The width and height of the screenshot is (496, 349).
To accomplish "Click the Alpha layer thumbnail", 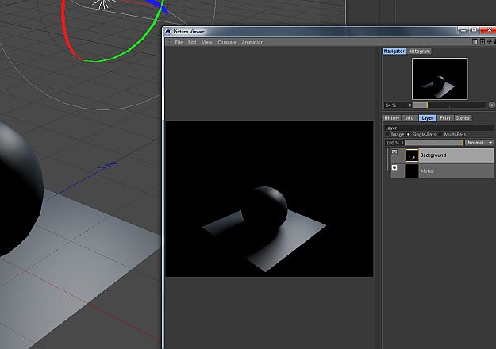I will tap(412, 171).
